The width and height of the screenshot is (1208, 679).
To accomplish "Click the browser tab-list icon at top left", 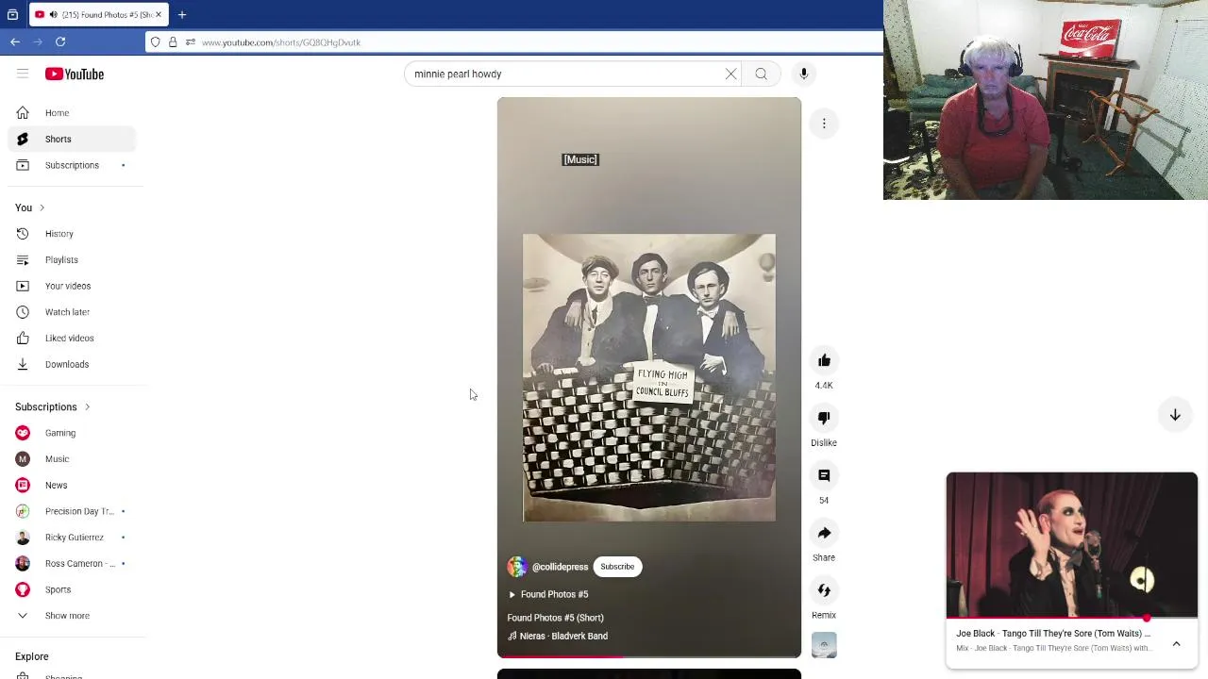I will [x=12, y=14].
